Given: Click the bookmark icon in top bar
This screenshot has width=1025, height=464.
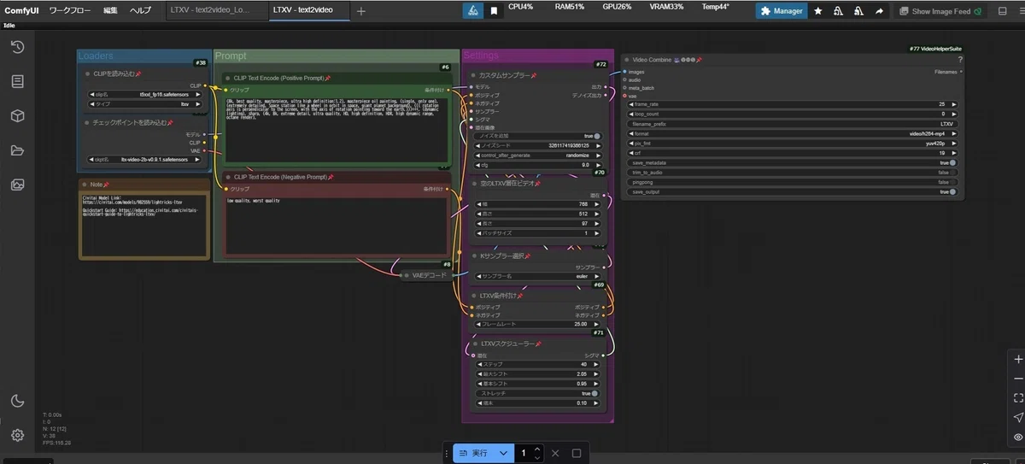Looking at the screenshot, I should [x=494, y=11].
